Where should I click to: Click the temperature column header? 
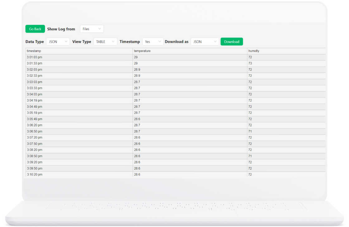190,51
